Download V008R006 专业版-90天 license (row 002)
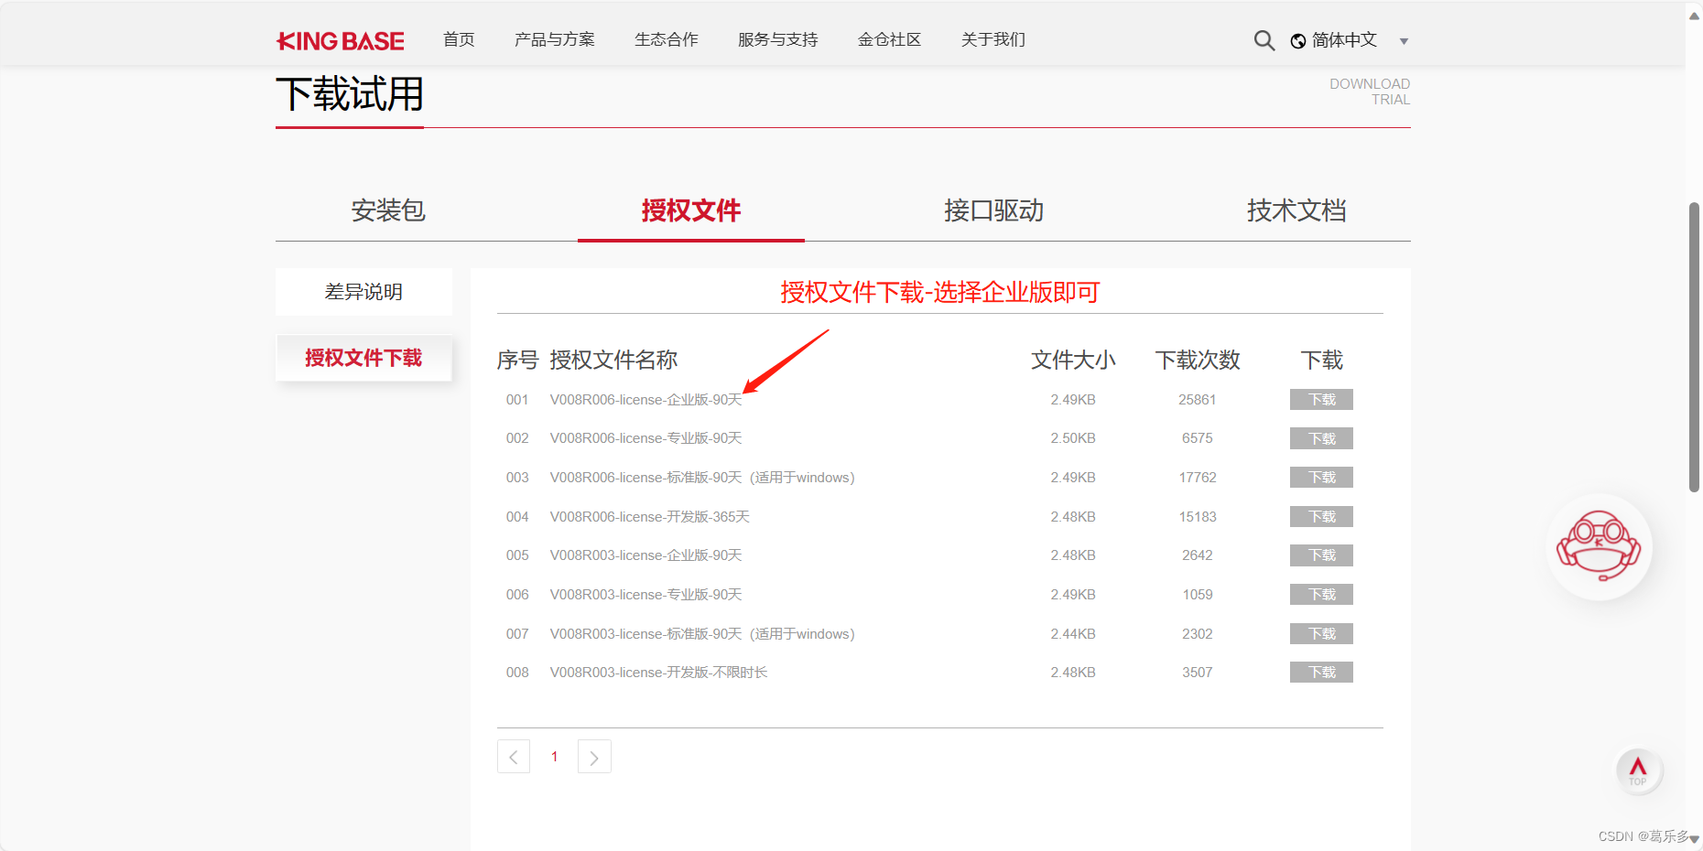 1321,438
